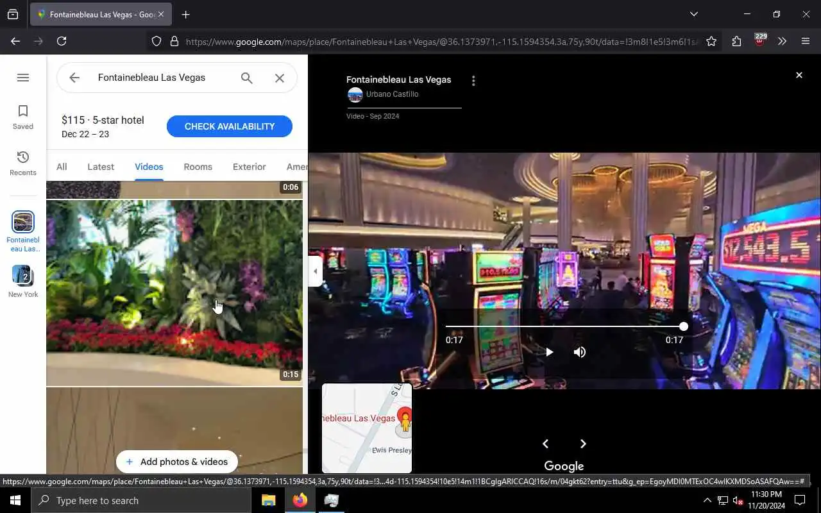This screenshot has width=821, height=513.
Task: Open the Firefox extensions puzzle icon
Action: click(x=736, y=41)
